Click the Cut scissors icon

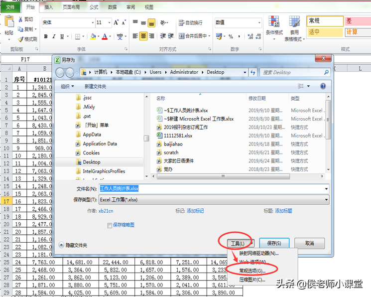tap(20, 19)
